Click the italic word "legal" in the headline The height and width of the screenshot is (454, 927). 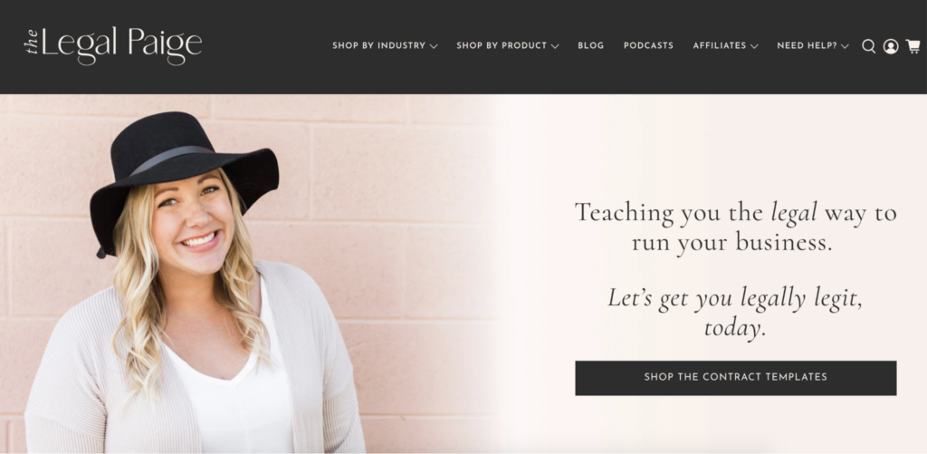(x=794, y=214)
